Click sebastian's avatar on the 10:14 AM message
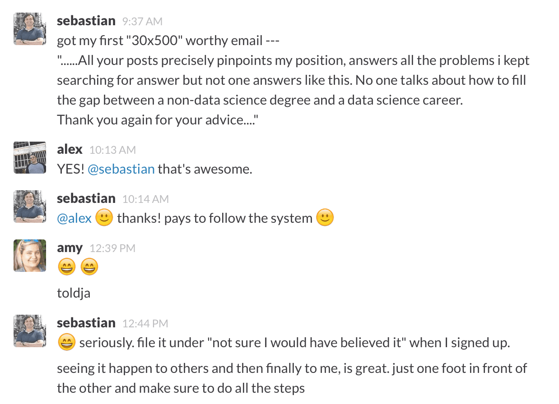This screenshot has width=559, height=404. (x=30, y=207)
